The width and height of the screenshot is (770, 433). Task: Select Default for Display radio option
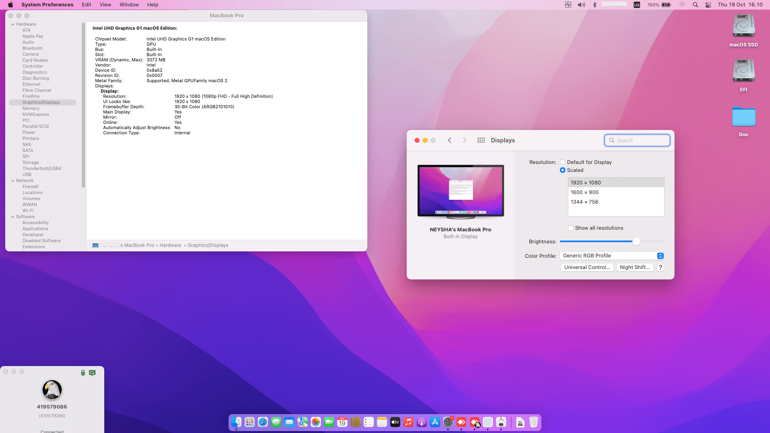pyautogui.click(x=563, y=162)
